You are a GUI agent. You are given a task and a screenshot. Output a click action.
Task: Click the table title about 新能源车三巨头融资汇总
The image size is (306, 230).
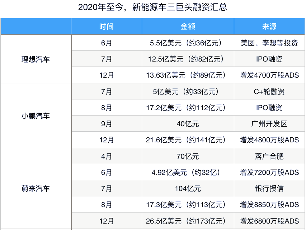[153, 8]
